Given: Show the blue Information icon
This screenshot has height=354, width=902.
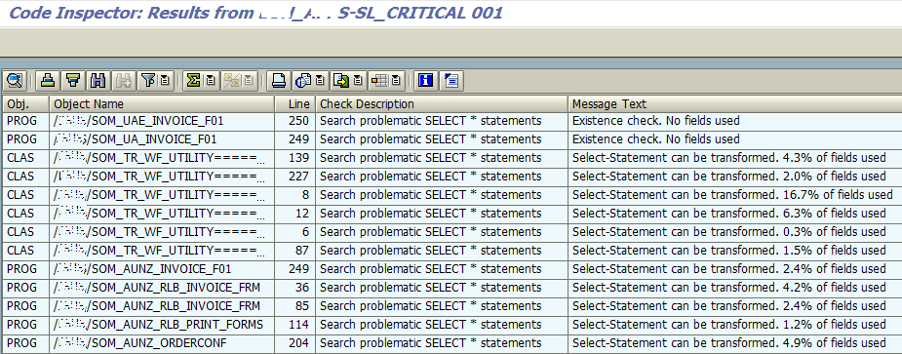Looking at the screenshot, I should 426,81.
